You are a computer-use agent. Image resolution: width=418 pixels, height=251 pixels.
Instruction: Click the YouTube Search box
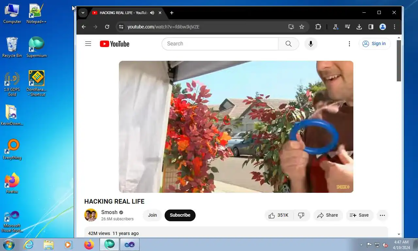tap(220, 44)
